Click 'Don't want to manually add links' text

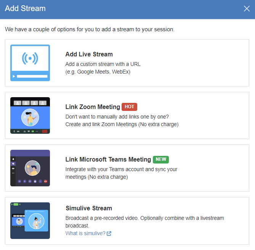(117, 117)
